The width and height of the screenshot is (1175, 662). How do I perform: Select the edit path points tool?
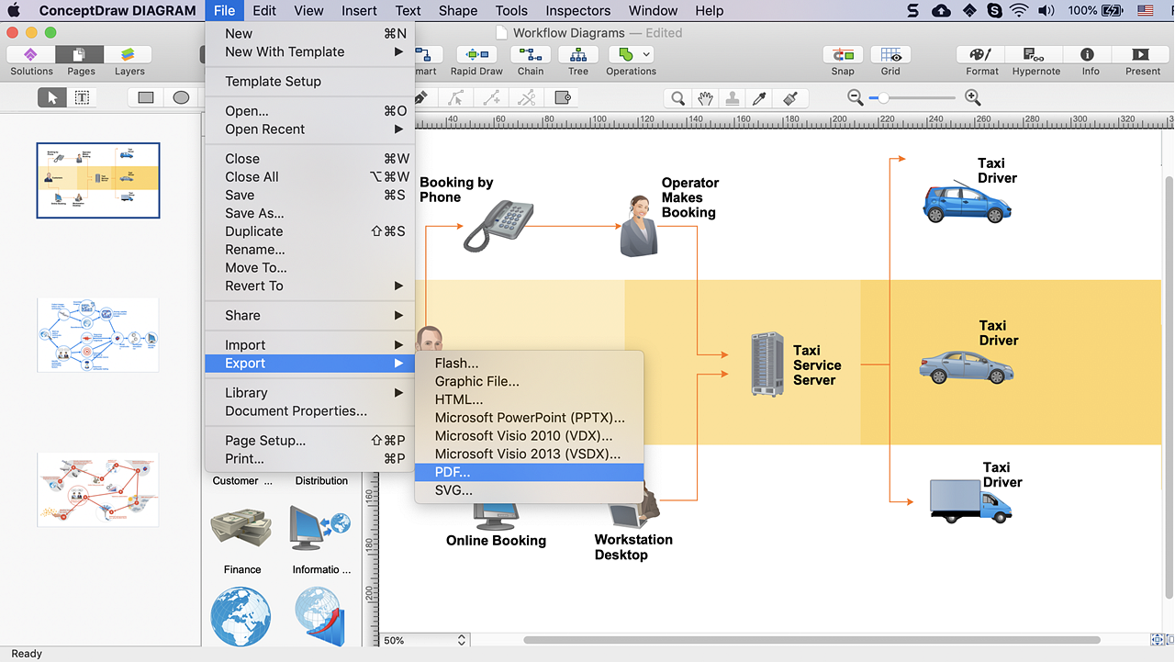pos(456,97)
